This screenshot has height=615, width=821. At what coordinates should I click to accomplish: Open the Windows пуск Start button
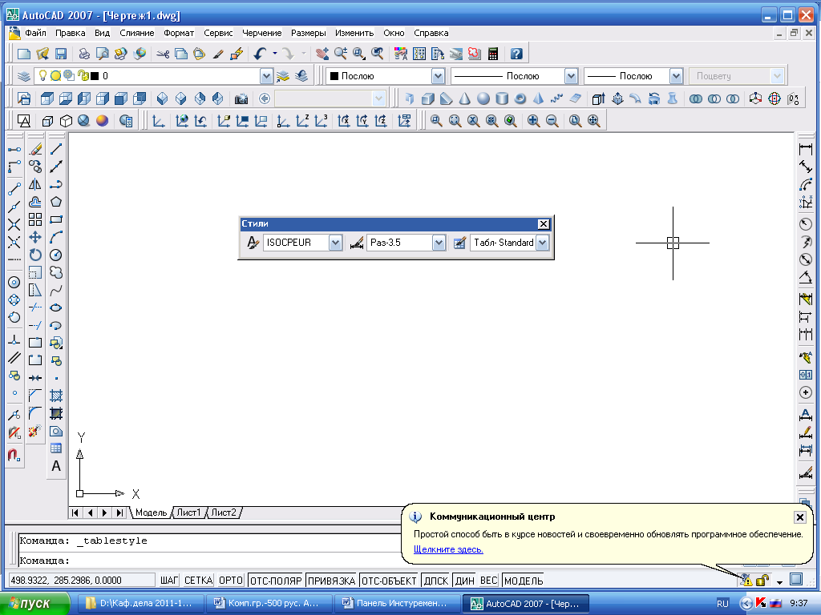tap(34, 604)
